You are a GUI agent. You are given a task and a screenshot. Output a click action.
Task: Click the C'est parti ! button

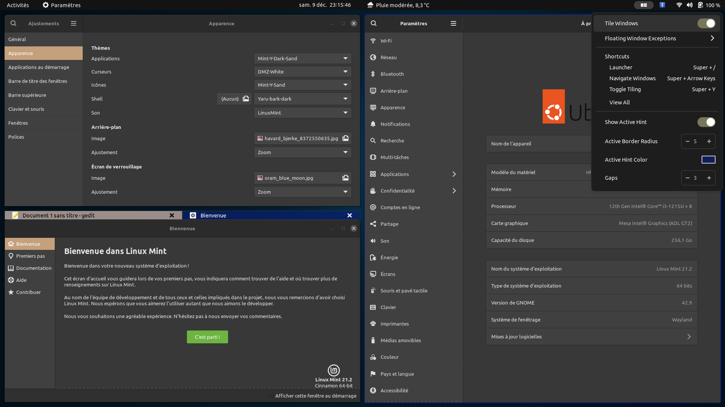[x=207, y=337]
